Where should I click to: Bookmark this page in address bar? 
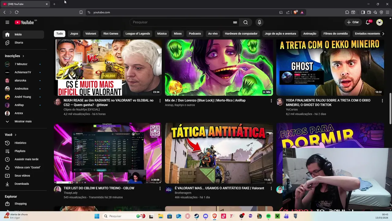[81, 12]
